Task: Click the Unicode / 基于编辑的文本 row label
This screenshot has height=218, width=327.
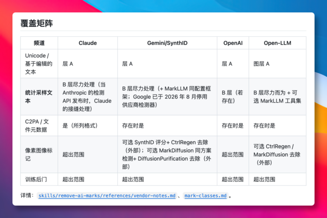Action: [x=39, y=64]
